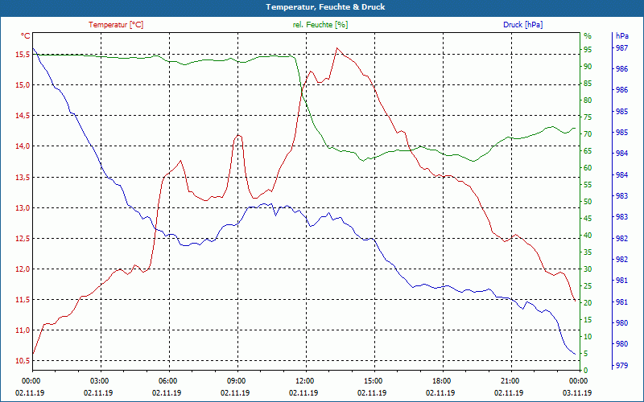Click the '15' humidity axis value
Image resolution: width=644 pixels, height=402 pixels.
588,320
